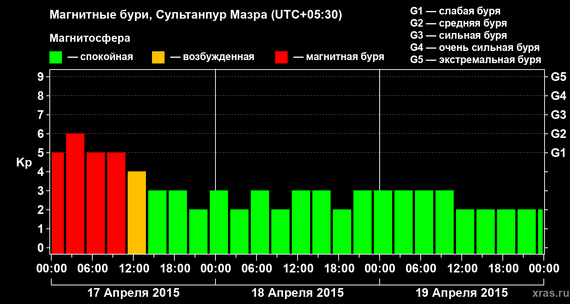Click the orange "возбужденная" legend swatch
Image resolution: width=570 pixels, height=304 pixels.
[x=158, y=57]
